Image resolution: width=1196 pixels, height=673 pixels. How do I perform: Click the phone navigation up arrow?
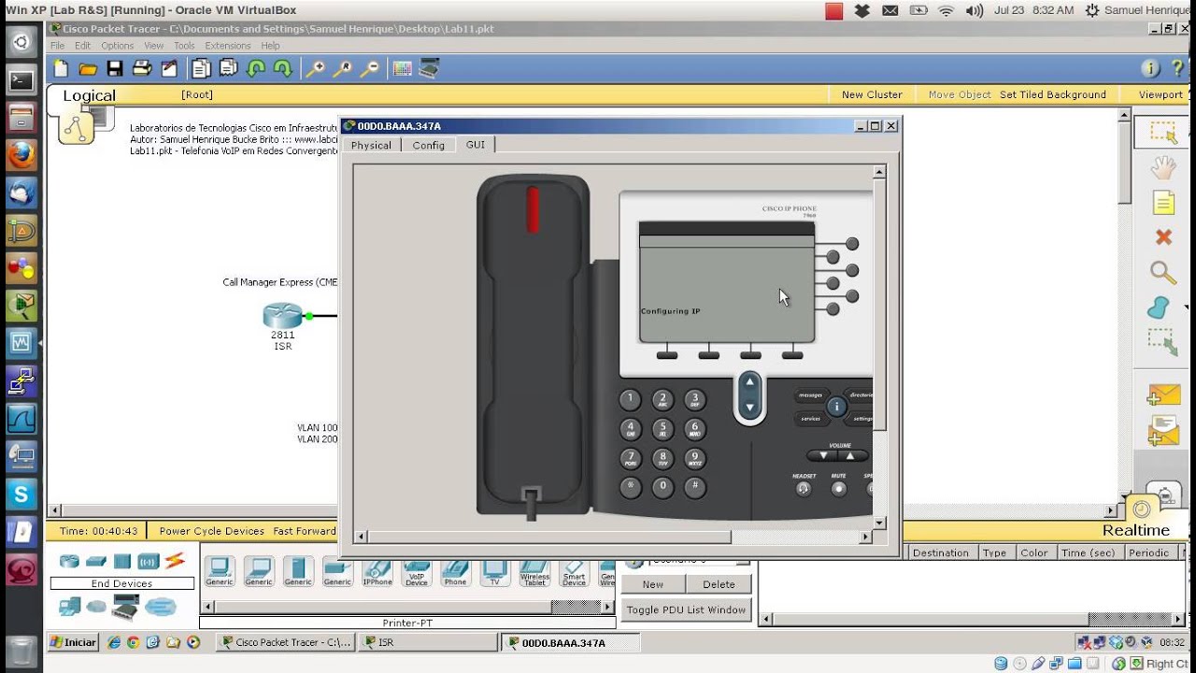pyautogui.click(x=749, y=381)
